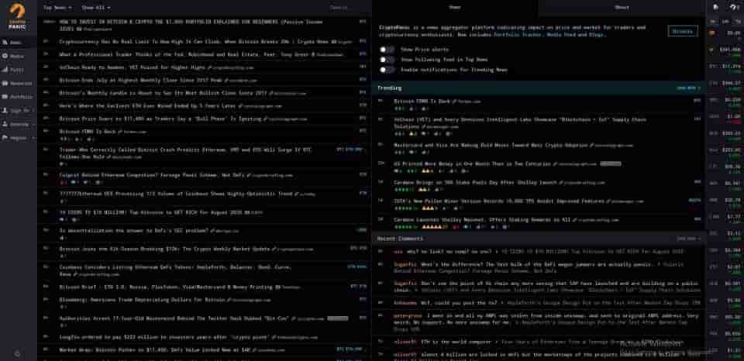Image resolution: width=744 pixels, height=361 pixels.
Task: Open 'Authorities Arrest 17-Year-Old Mastermind' article
Action: pyautogui.click(x=174, y=318)
